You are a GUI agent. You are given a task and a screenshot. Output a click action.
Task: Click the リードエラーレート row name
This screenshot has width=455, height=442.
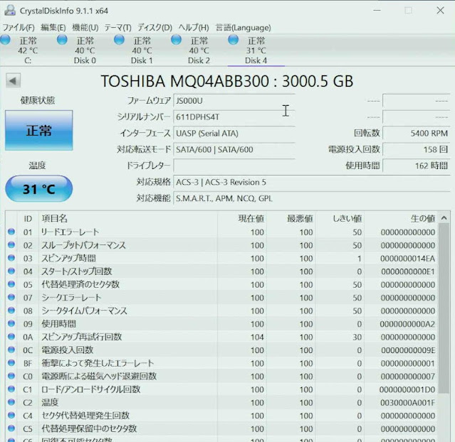tap(70, 232)
